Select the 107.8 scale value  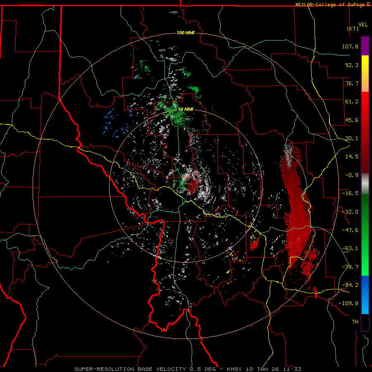350,46
